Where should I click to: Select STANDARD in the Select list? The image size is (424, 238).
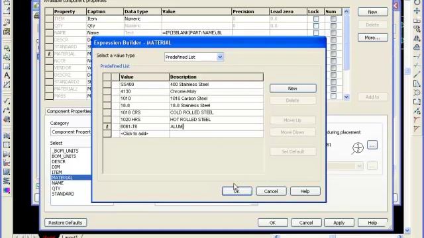tap(63, 194)
